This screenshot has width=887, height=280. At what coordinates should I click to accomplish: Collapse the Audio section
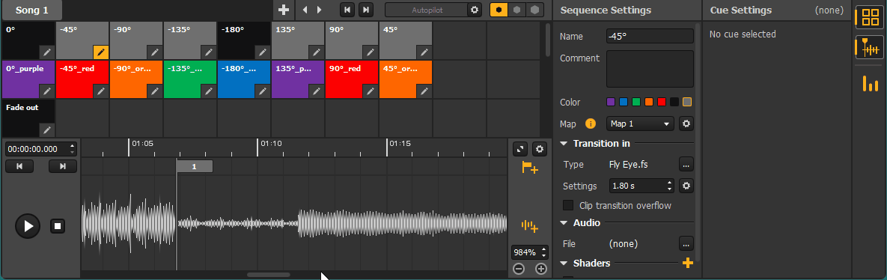[564, 223]
